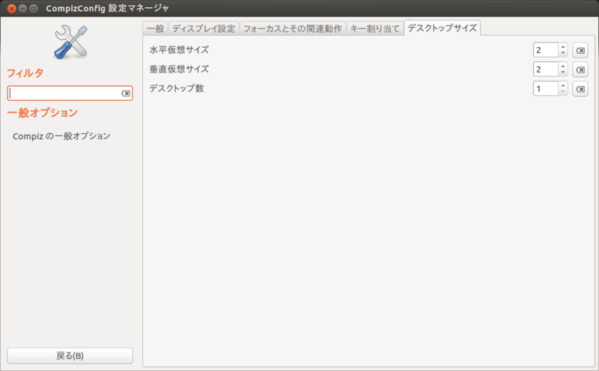Increase the 垂直仮想サイズ value by one

click(563, 66)
